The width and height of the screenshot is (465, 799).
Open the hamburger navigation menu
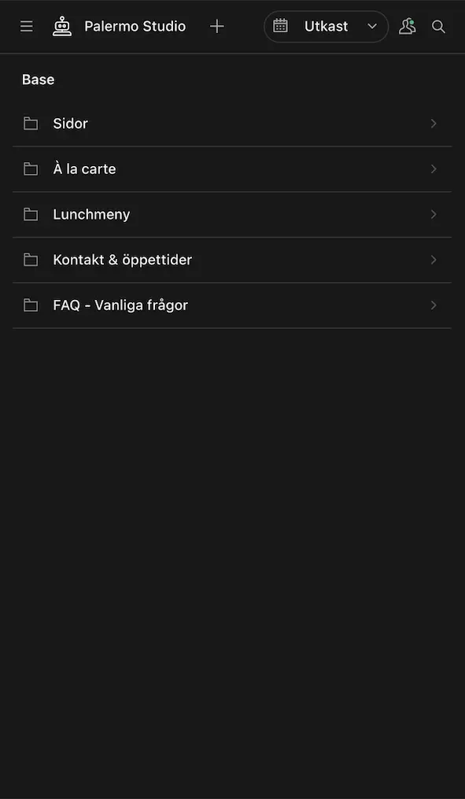[26, 25]
